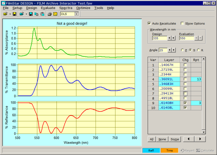Viewport: 217px width, 155px height.
Task: Uncheck the Chg box for layer 10
Action: point(185,107)
